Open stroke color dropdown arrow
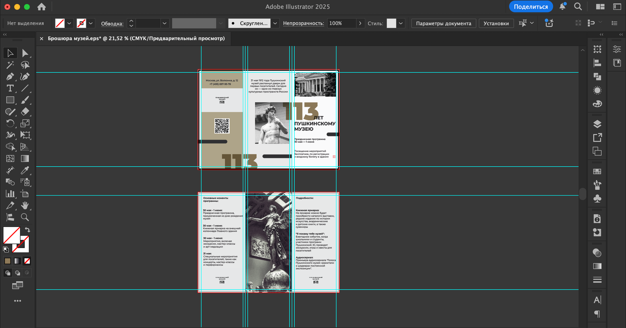 [91, 23]
